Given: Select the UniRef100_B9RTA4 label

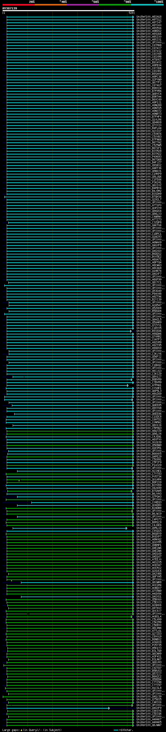Looking at the screenshot, I should tap(149, 97).
